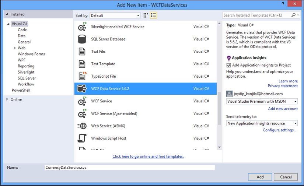This screenshot has height=186, width=304.
Task: Click the template list scrollbar thumb
Action: point(219,108)
